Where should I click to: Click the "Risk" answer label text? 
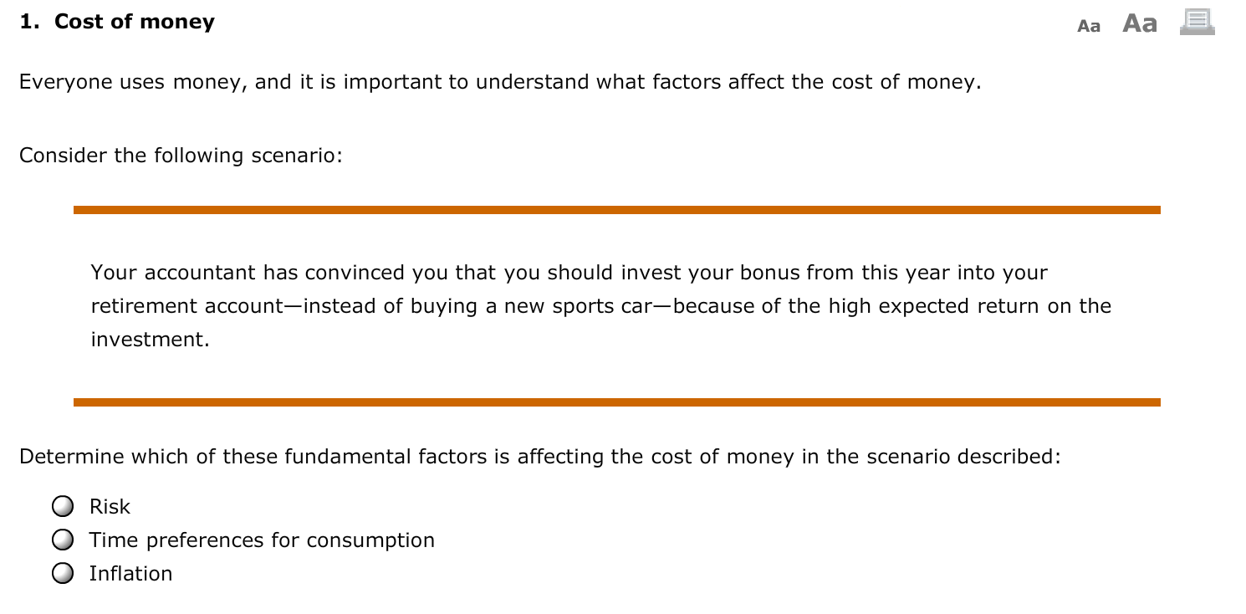point(110,506)
